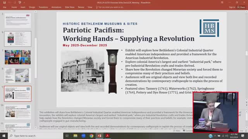
Task: Select slide 8 map thumbnail
Action: (x=18, y=75)
